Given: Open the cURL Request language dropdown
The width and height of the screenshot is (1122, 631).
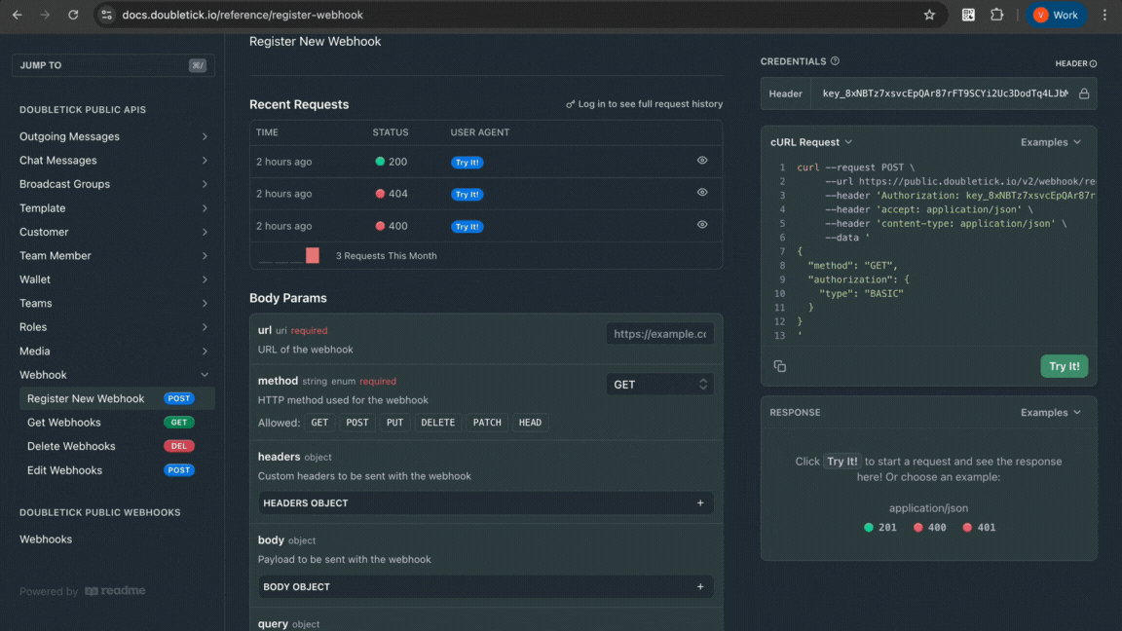Looking at the screenshot, I should point(811,142).
